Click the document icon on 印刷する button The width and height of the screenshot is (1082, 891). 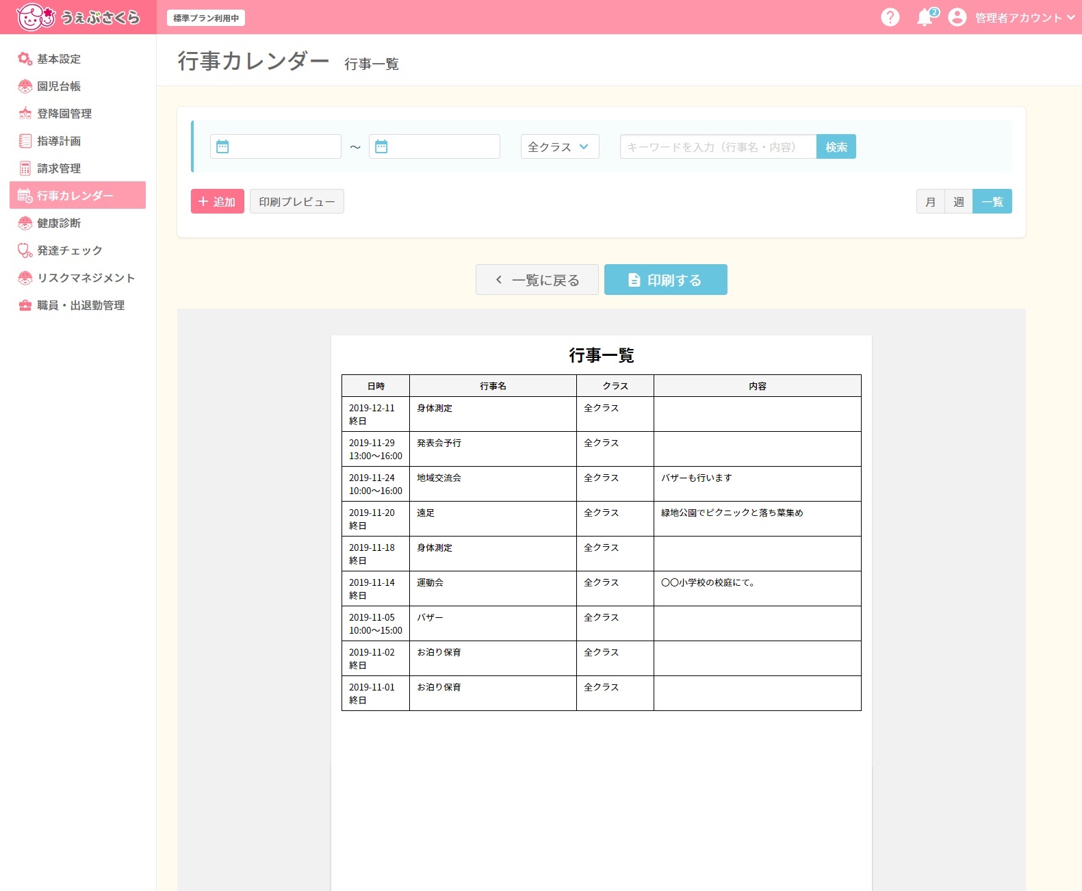coord(634,280)
